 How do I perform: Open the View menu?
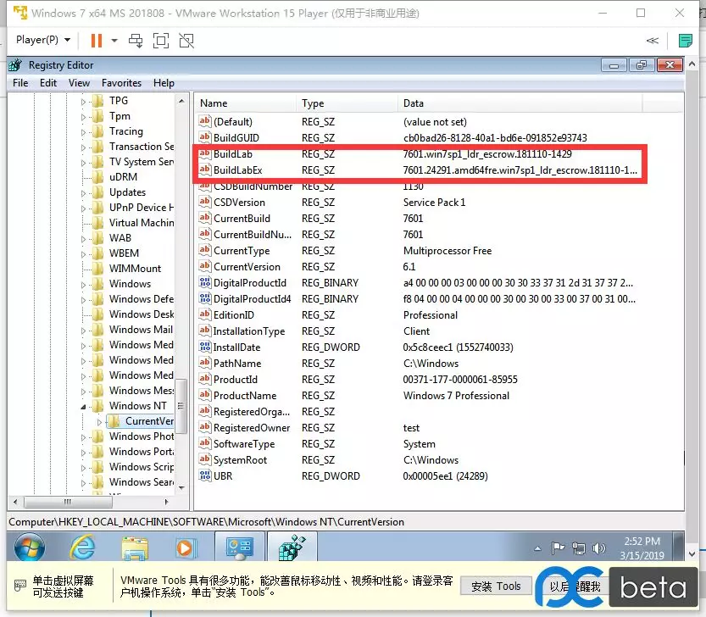(x=80, y=83)
